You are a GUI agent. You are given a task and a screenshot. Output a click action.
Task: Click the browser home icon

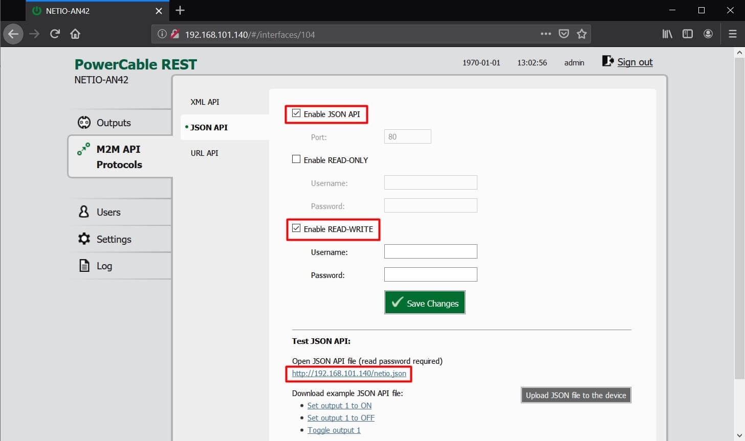(x=75, y=34)
